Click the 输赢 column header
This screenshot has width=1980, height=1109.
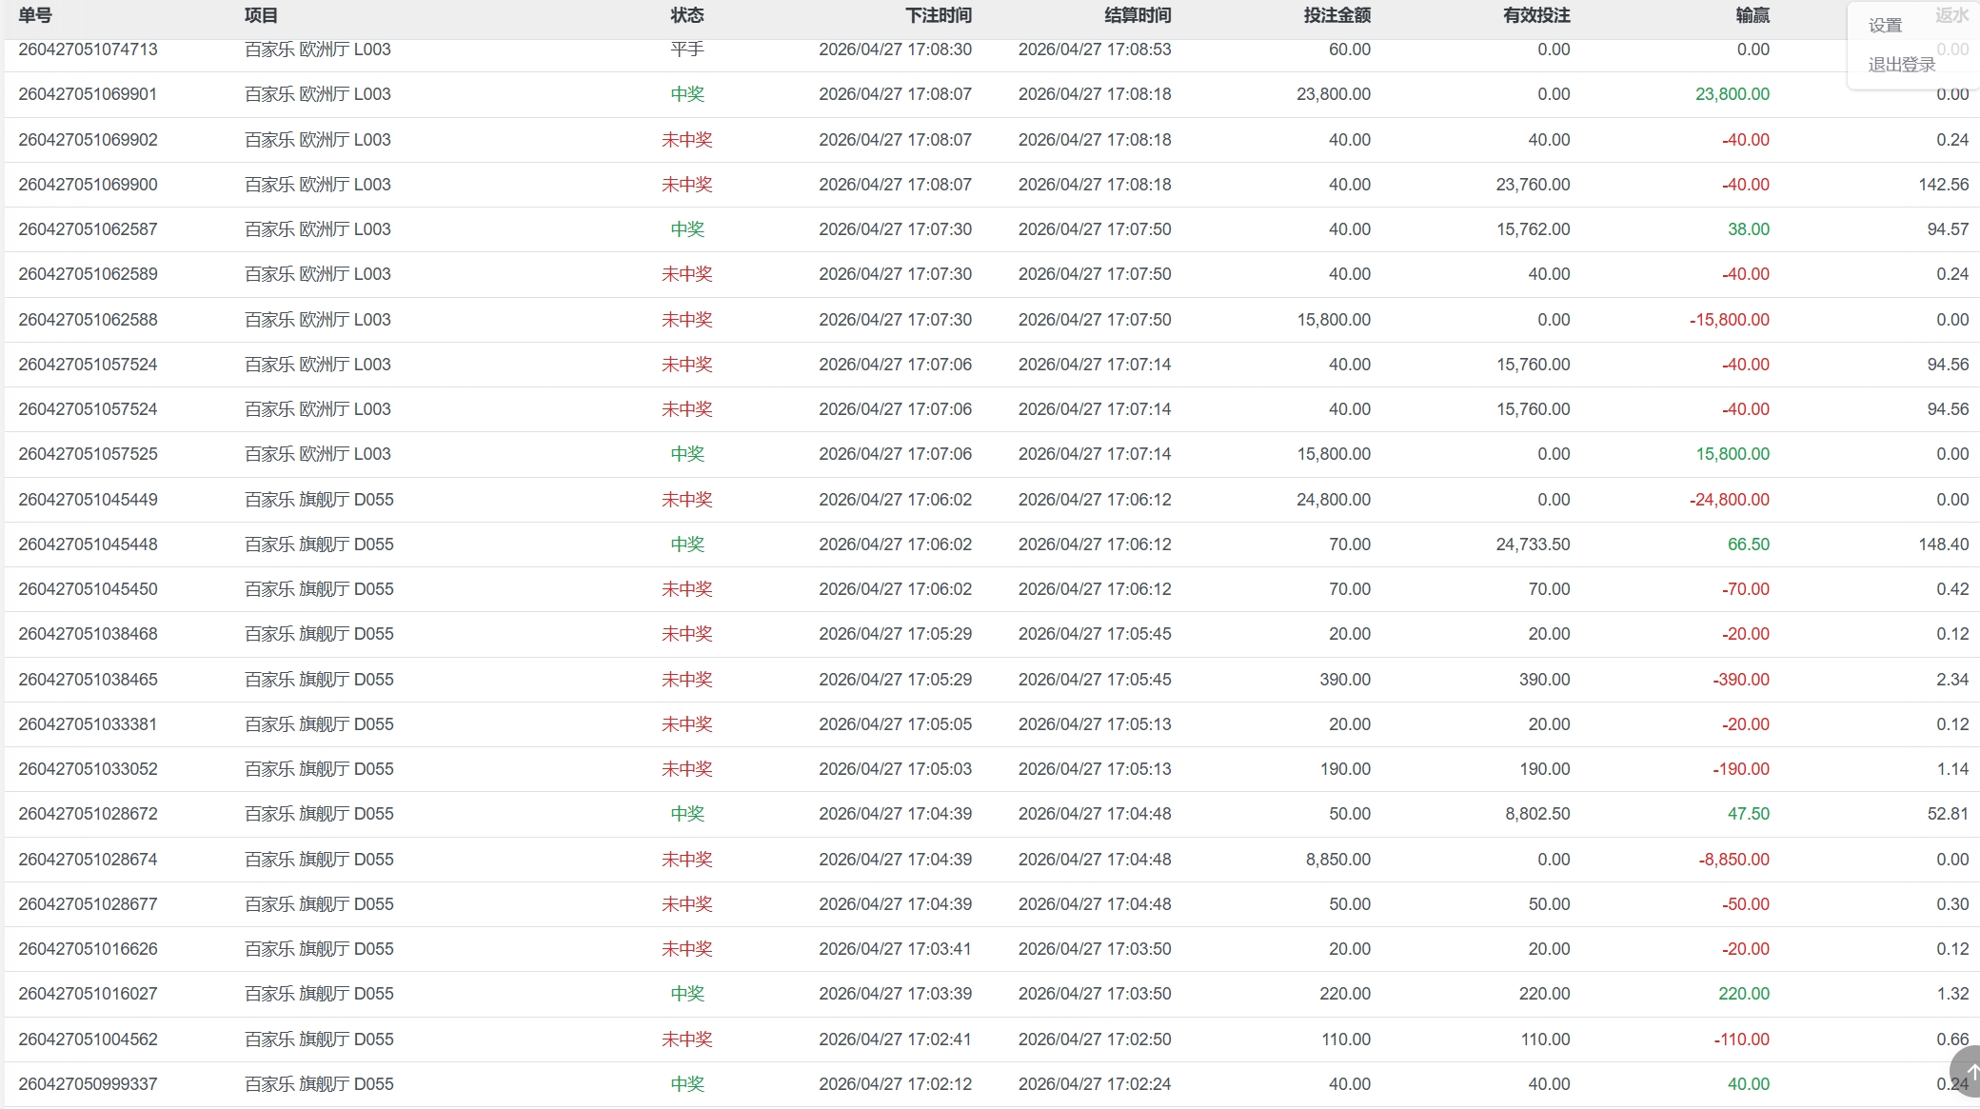click(1752, 15)
